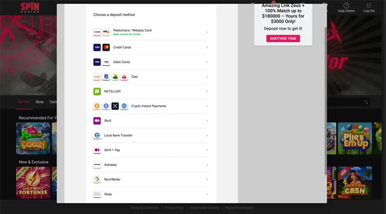
Task: Click the Webpay card icon
Action: 106,32
